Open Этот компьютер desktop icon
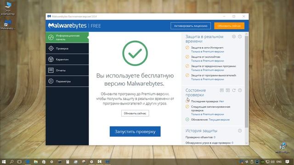 [x=8, y=8]
